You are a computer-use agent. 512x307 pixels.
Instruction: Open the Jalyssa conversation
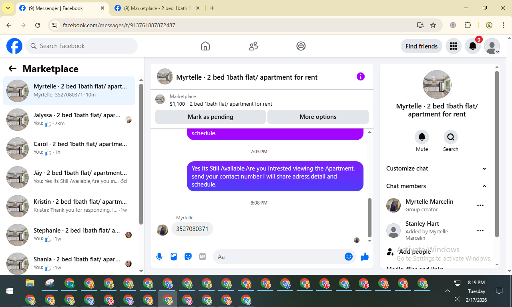[69, 120]
